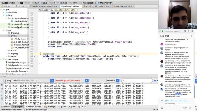This screenshot has height=111, width=197.
Task: Click the send message arrow in chat
Action: pyautogui.click(x=191, y=108)
